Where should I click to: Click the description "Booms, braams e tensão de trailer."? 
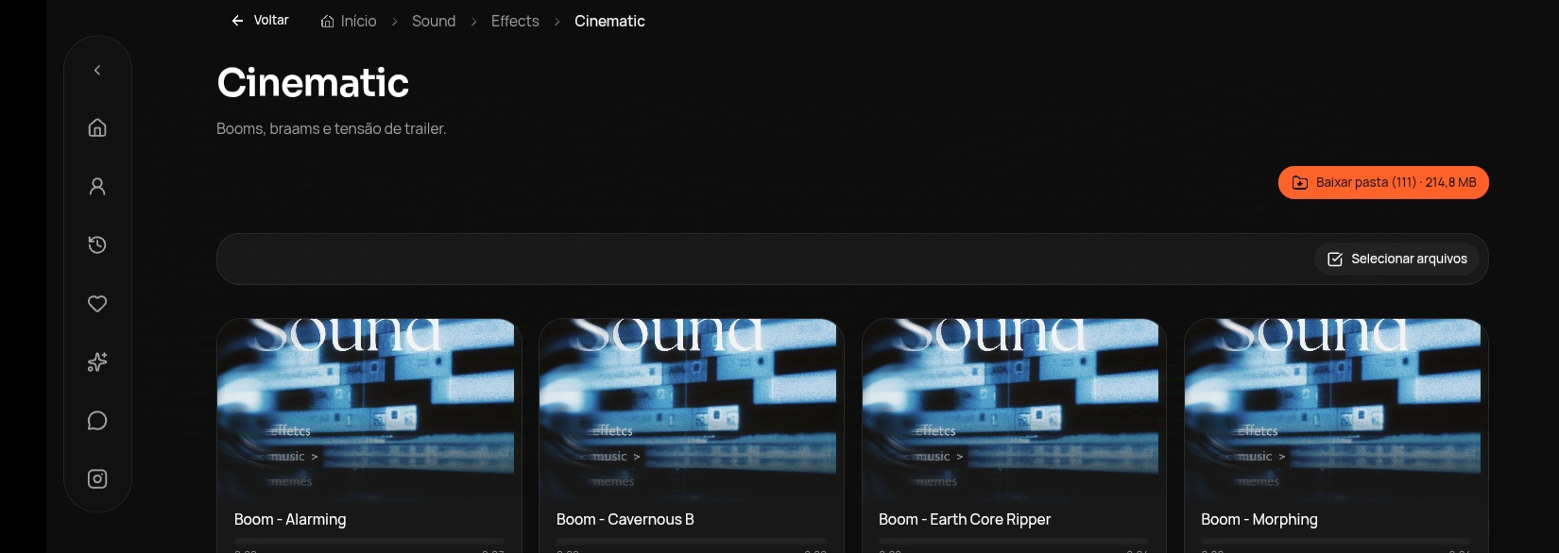tap(331, 128)
